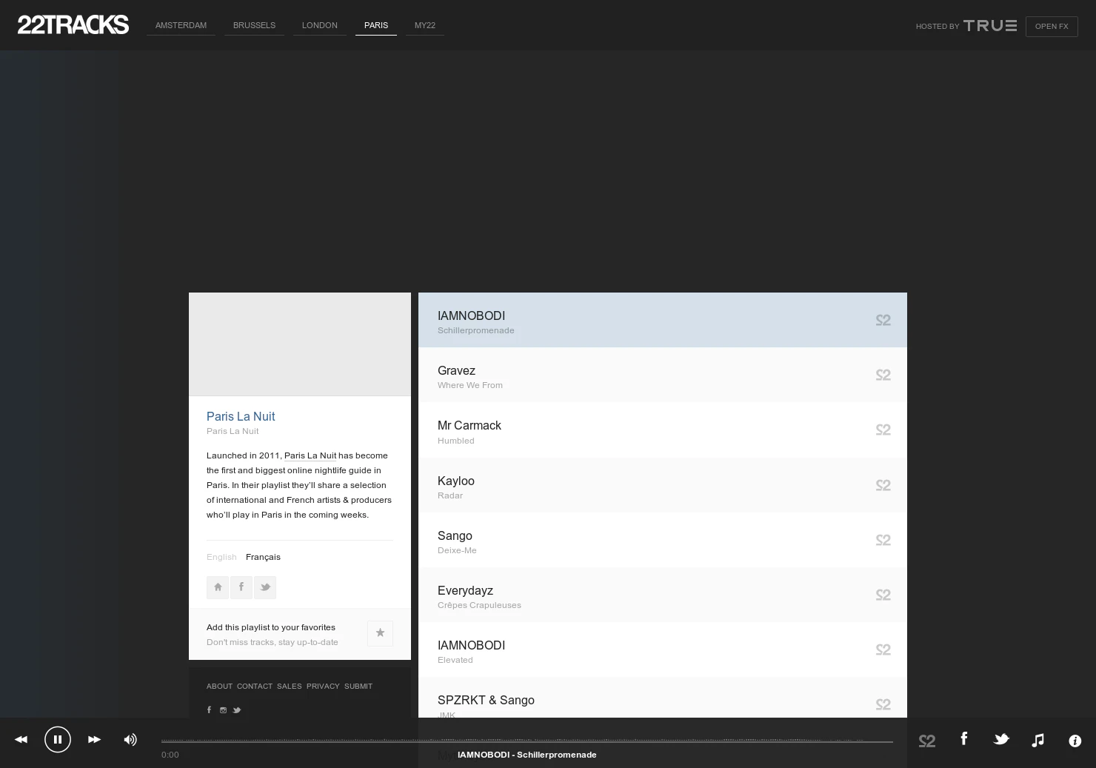The width and height of the screenshot is (1096, 768).
Task: Switch to the London city tab
Action: tap(320, 25)
